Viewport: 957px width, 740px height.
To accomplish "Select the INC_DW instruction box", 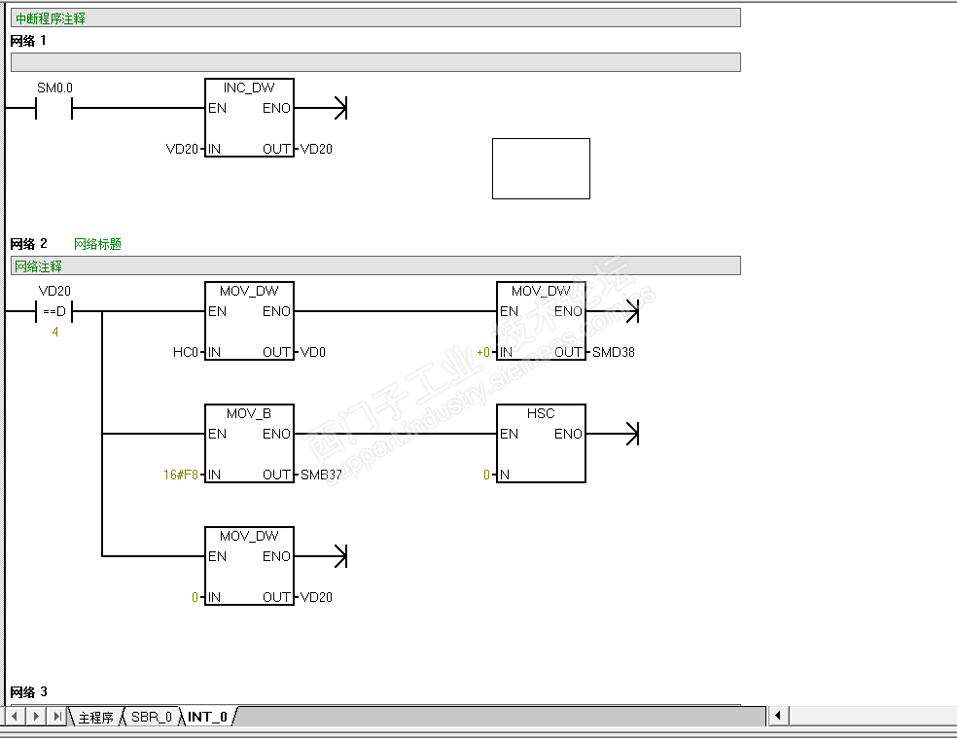I will click(249, 118).
